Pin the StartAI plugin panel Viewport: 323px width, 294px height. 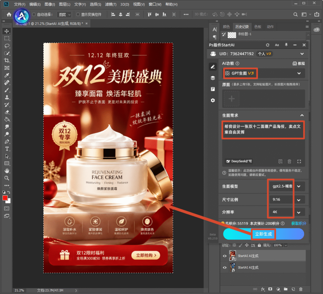[286, 45]
